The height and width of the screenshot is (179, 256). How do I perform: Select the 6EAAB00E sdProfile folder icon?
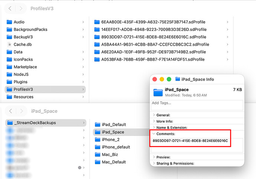click(x=97, y=22)
